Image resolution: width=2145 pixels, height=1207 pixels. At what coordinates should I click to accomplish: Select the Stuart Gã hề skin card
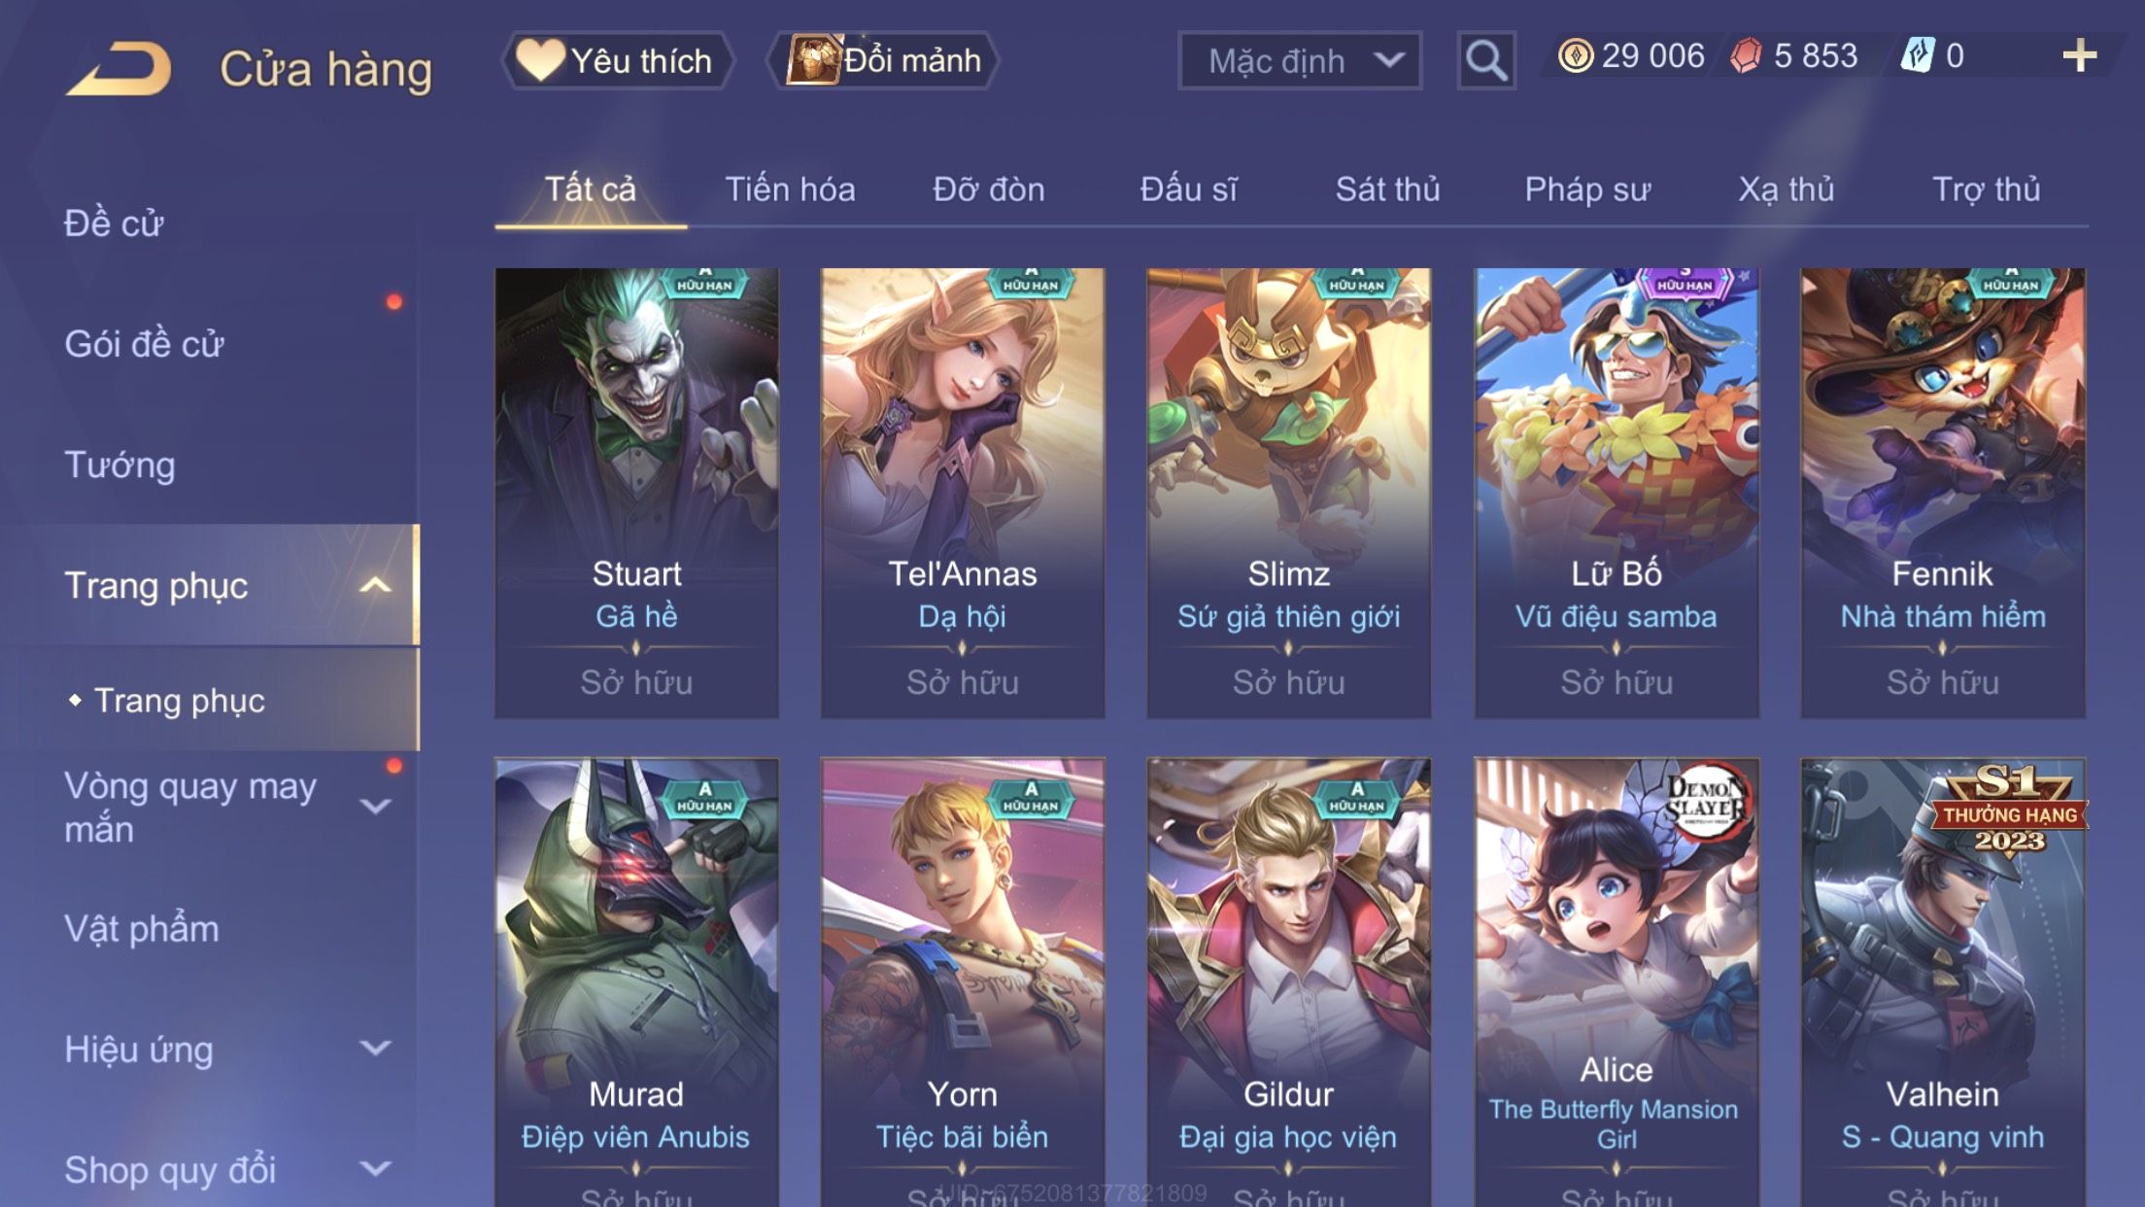pyautogui.click(x=636, y=494)
